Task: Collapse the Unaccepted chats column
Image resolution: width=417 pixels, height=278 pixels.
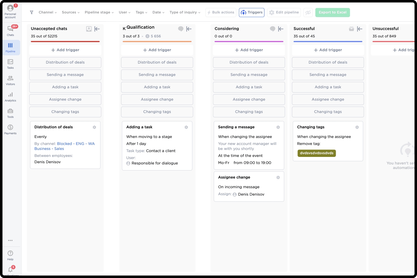Action: tap(97, 29)
